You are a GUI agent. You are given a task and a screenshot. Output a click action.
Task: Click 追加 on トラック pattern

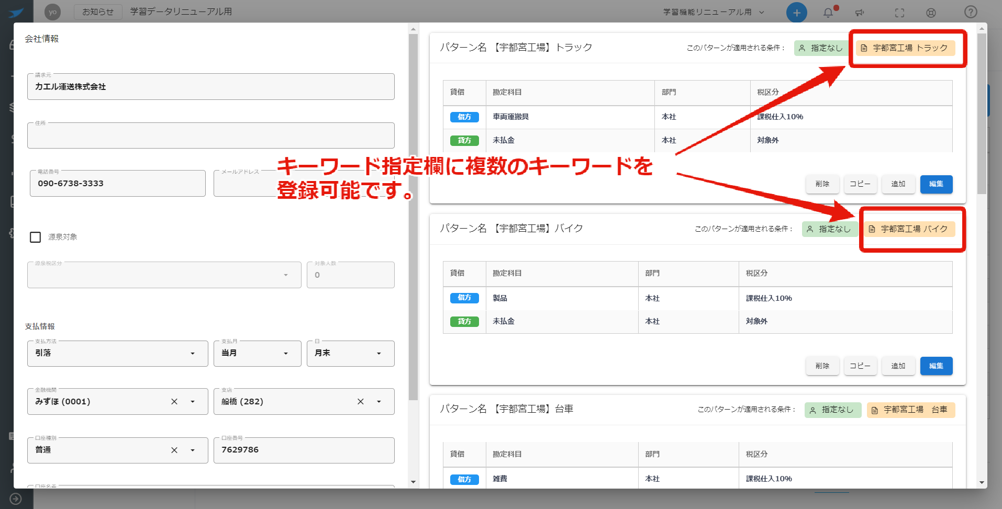click(x=898, y=184)
